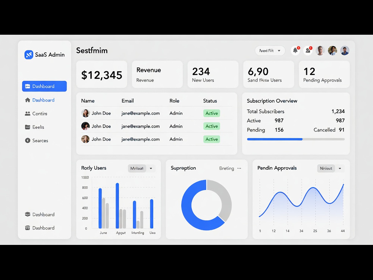Sort by the Name column header
Viewport: 373px width, 280px height.
click(88, 101)
